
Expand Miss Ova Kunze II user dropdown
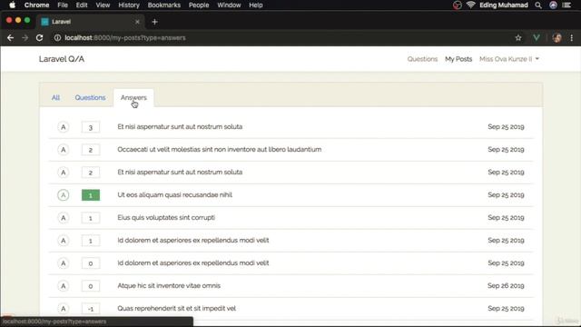tap(508, 59)
